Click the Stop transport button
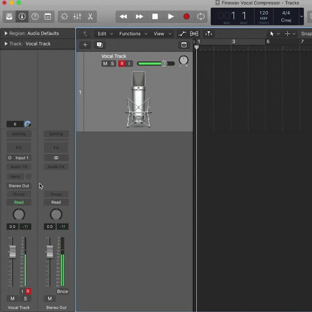The height and width of the screenshot is (312, 312). [x=155, y=16]
